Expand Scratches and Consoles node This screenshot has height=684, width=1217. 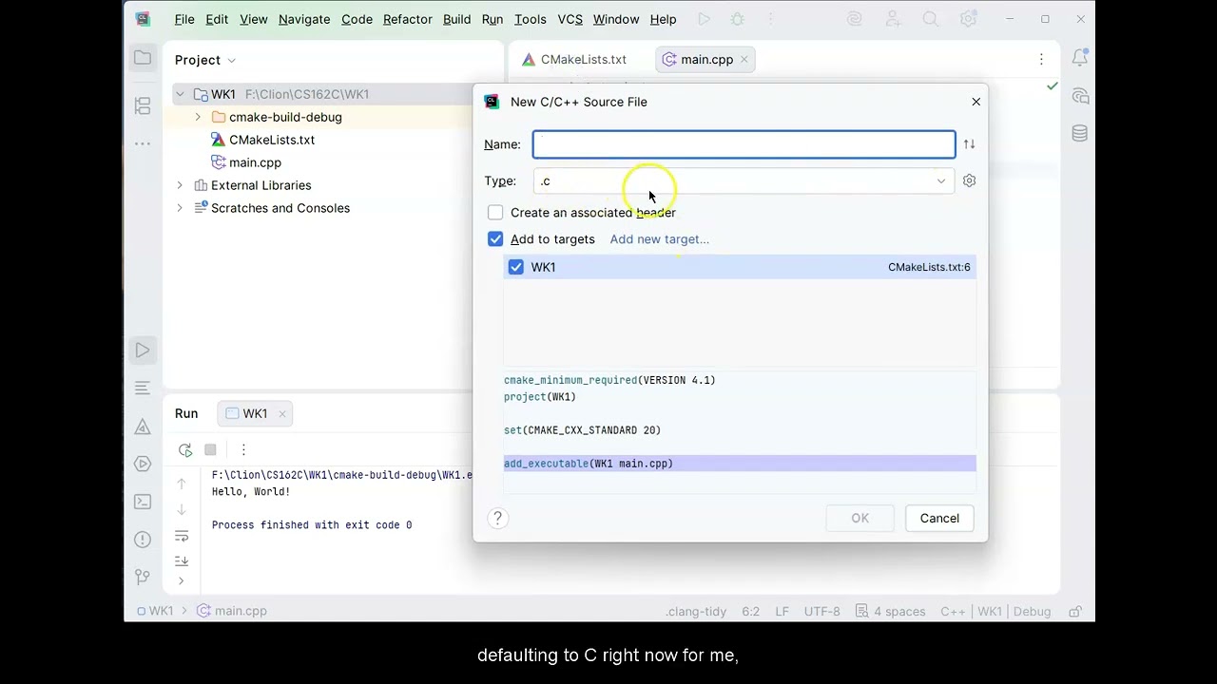(180, 208)
